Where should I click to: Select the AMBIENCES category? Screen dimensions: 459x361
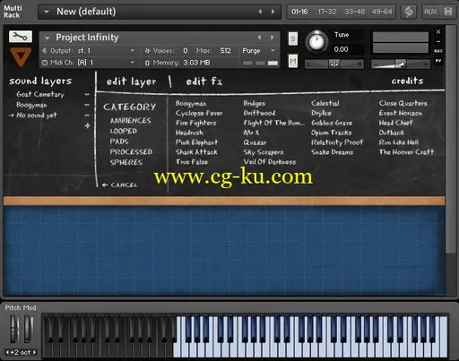click(x=131, y=121)
